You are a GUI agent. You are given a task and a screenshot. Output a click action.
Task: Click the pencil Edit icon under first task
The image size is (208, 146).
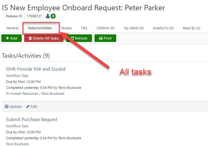tap(28, 106)
